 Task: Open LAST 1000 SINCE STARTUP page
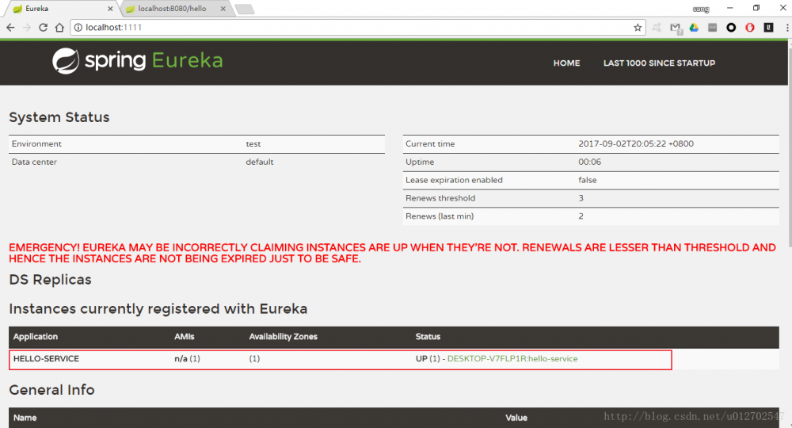(x=659, y=63)
